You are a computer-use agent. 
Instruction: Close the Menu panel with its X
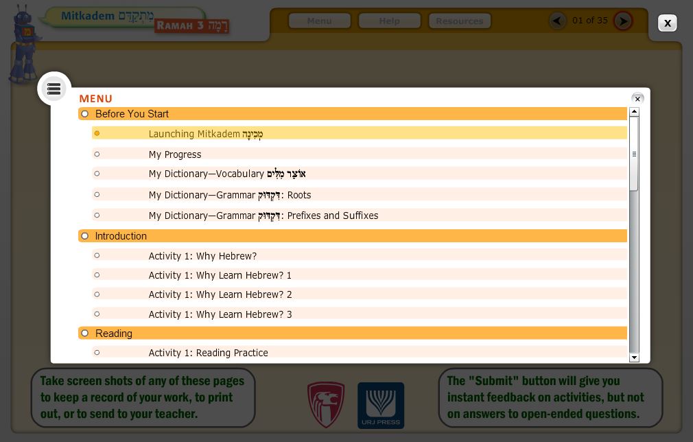[x=637, y=99]
